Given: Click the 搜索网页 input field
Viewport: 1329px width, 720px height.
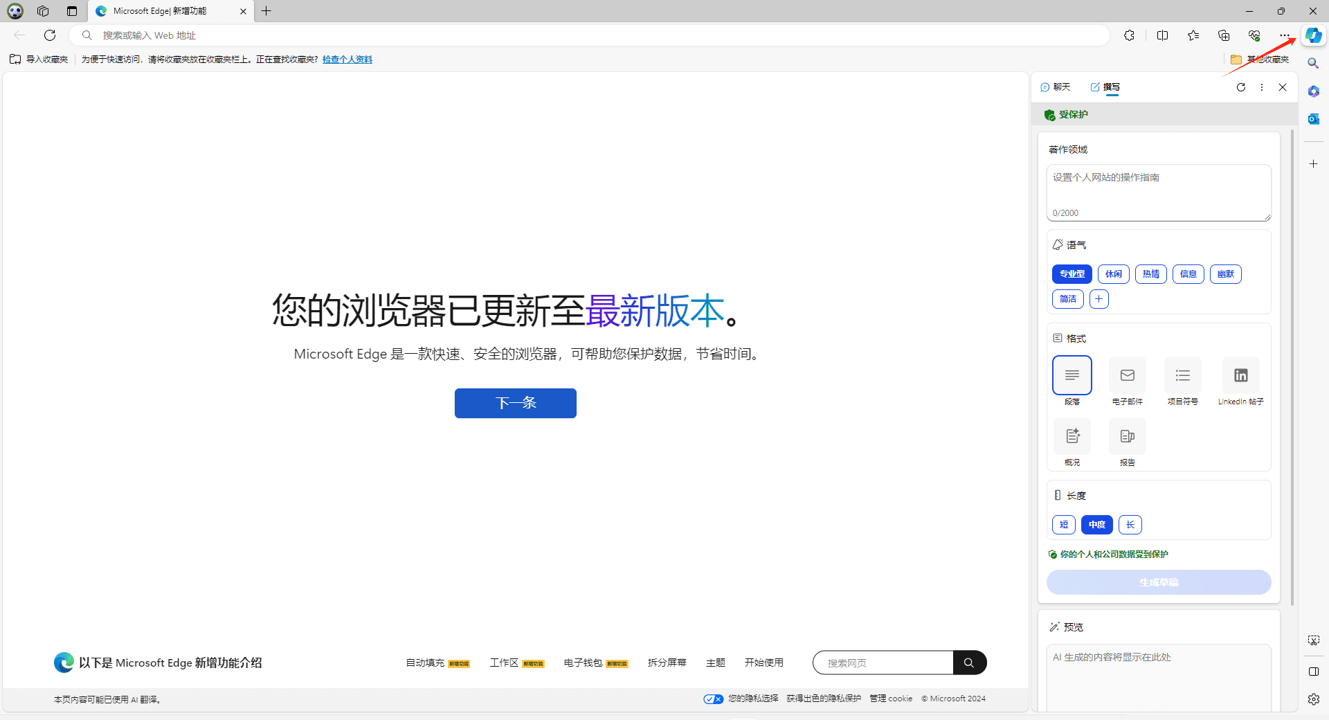Looking at the screenshot, I should [884, 663].
